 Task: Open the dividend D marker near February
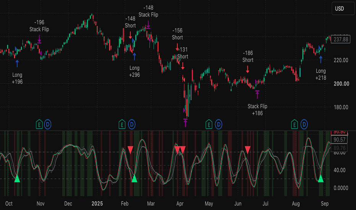point(132,124)
